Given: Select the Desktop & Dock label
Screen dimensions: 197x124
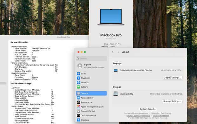Looking at the screenshot, I should click(x=89, y=115).
